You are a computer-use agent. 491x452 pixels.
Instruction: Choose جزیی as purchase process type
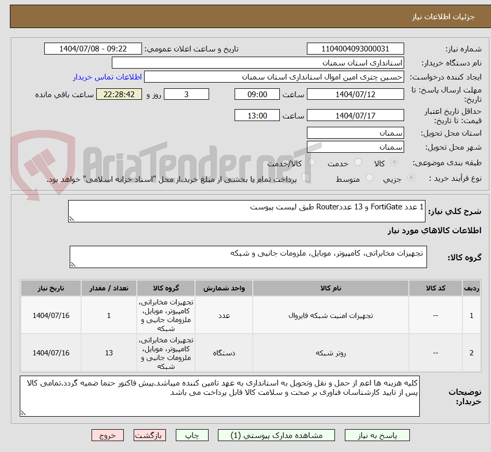411,177
